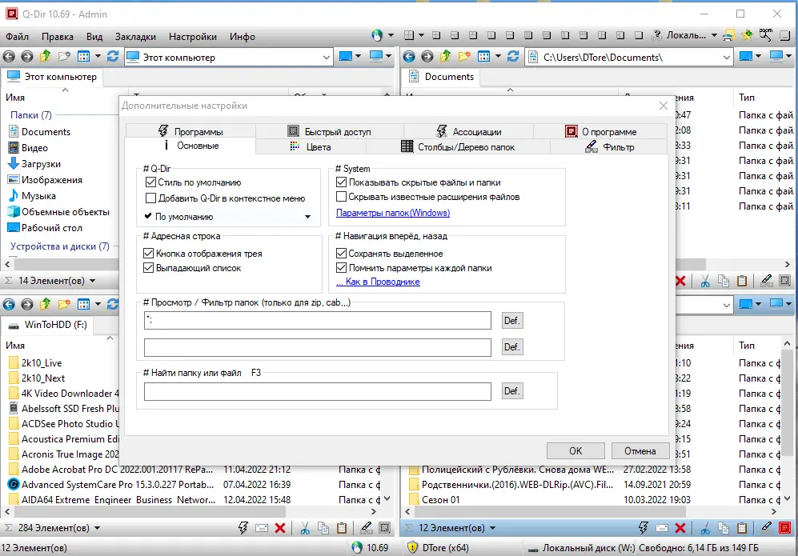Click forward arrow in top-left pane toolbar

click(27, 57)
